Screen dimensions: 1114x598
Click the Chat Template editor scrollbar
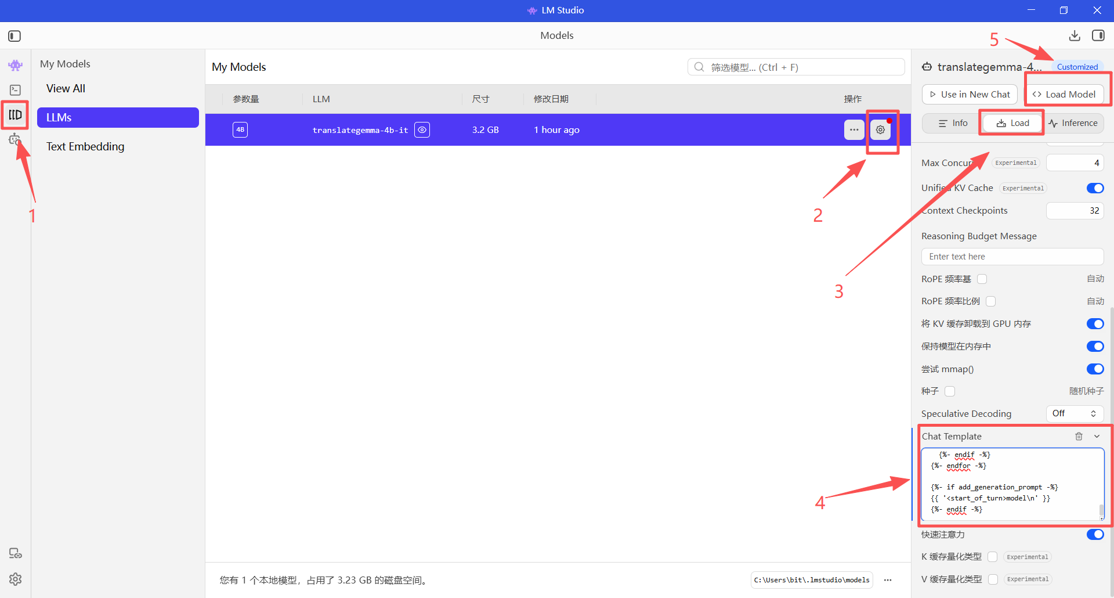[x=1101, y=511]
